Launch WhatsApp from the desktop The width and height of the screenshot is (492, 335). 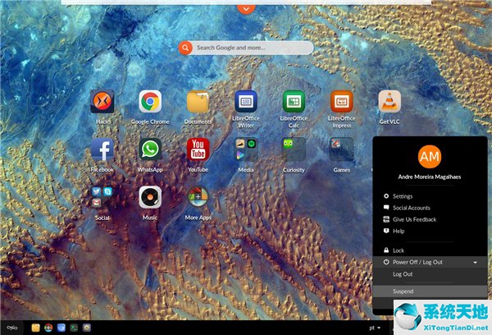click(150, 149)
